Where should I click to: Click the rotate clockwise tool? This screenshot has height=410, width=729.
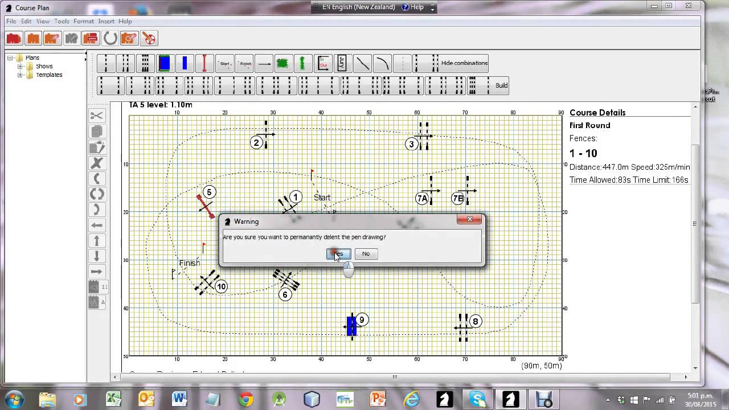(x=97, y=210)
